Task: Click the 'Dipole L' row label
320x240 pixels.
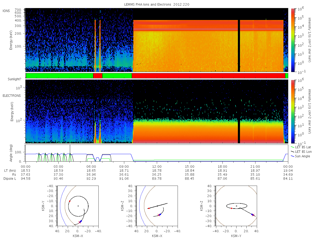Action: [x=10, y=179]
